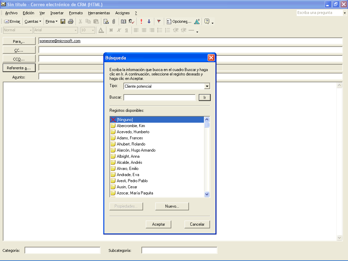Toggle italic K formatting
Viewport: 348px width, 261px height.
coord(119,30)
